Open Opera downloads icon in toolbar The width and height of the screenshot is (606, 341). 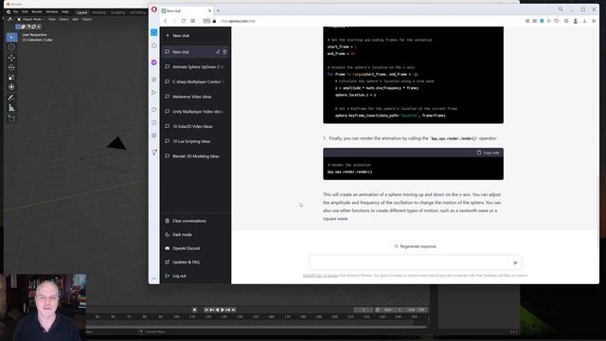coord(584,21)
